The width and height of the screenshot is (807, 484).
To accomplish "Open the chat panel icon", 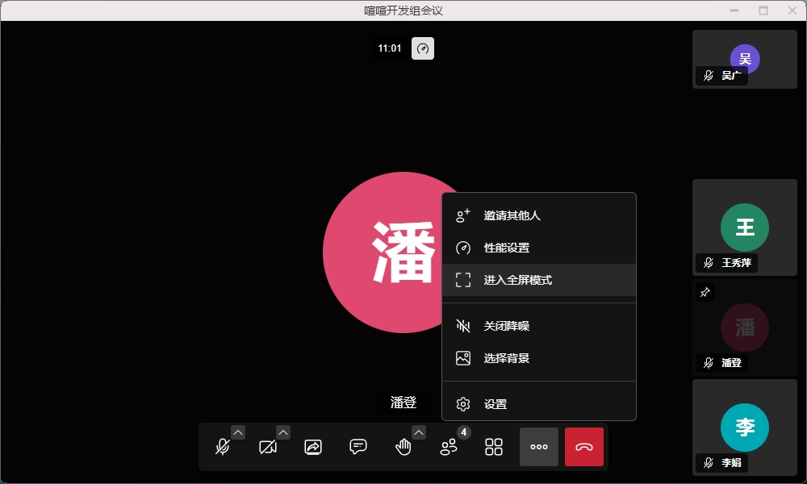I will pyautogui.click(x=358, y=447).
